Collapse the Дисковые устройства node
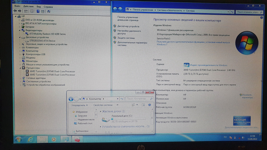This screenshot has height=150, width=267. pyautogui.click(x=19, y=37)
